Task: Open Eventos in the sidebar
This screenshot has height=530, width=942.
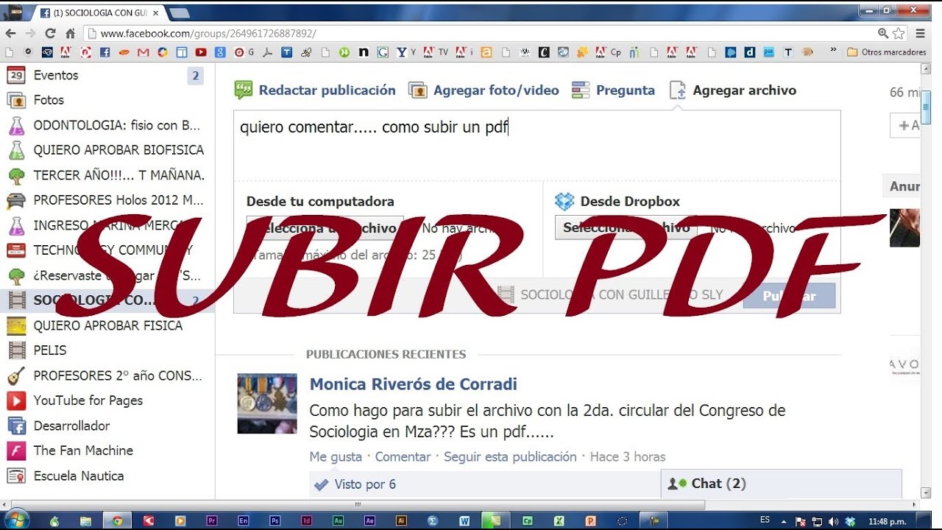Action: (x=56, y=75)
